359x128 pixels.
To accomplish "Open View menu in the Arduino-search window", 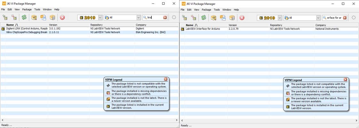I will pos(196,10).
